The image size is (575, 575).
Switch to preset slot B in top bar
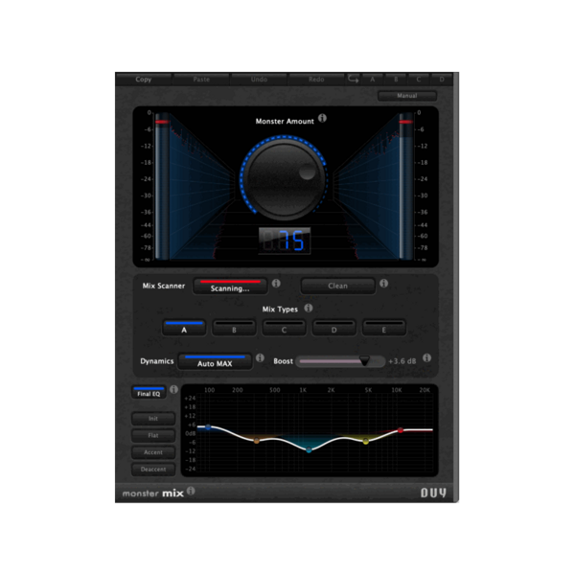(x=396, y=80)
